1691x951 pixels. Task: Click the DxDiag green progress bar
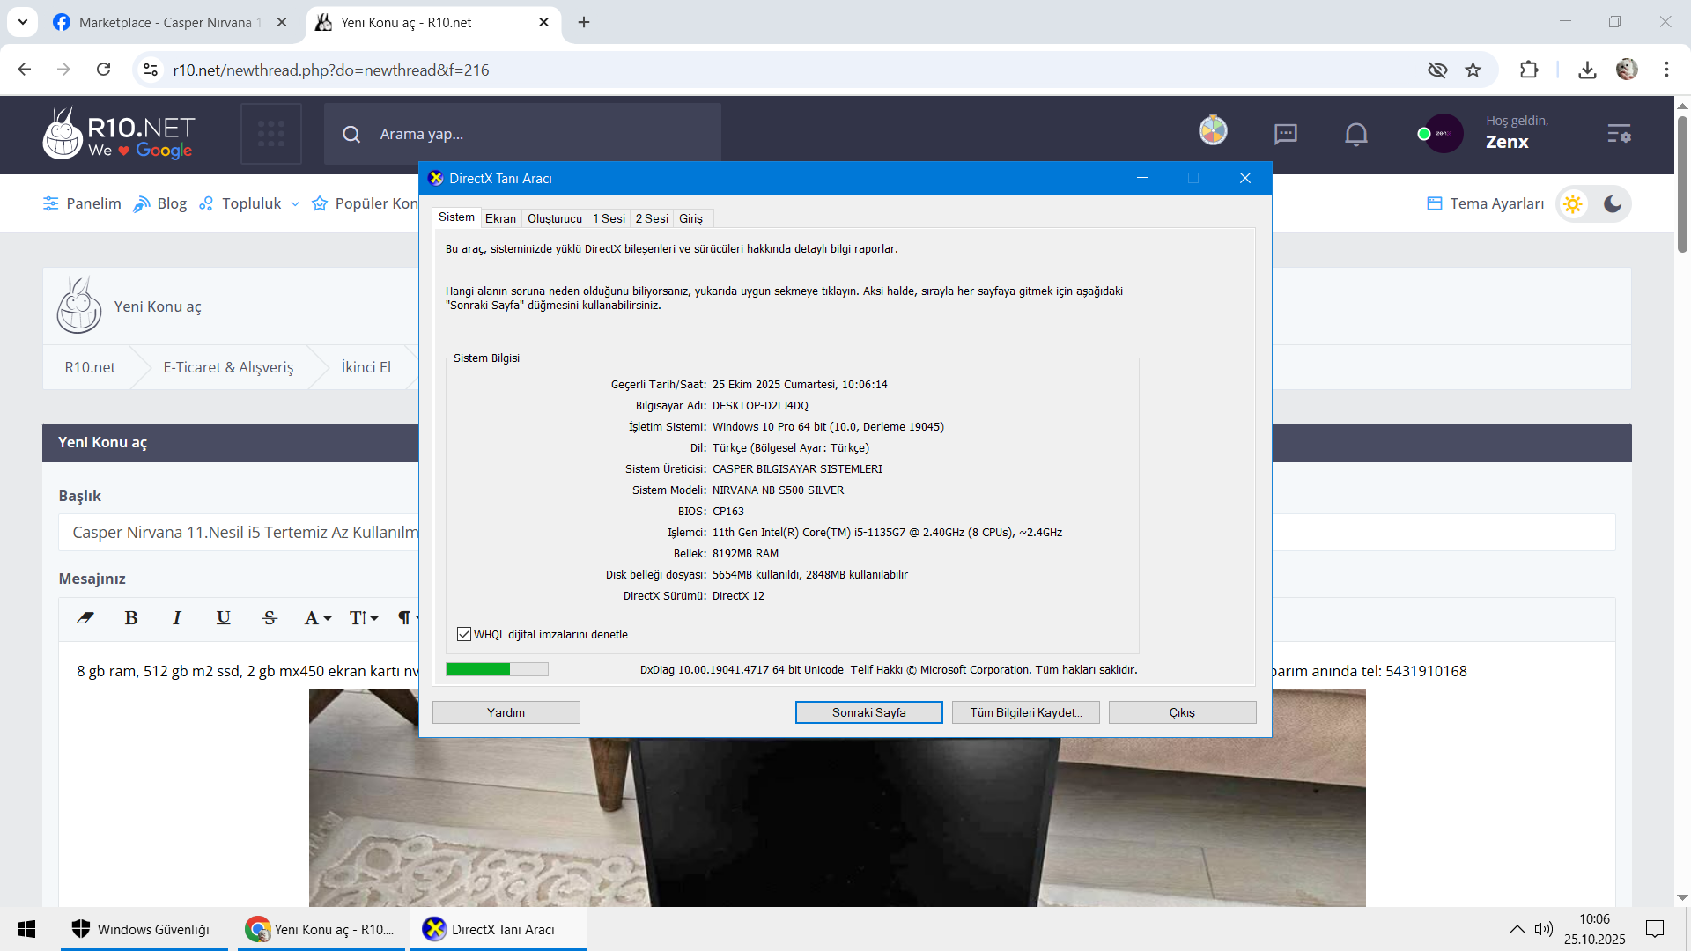tap(497, 669)
